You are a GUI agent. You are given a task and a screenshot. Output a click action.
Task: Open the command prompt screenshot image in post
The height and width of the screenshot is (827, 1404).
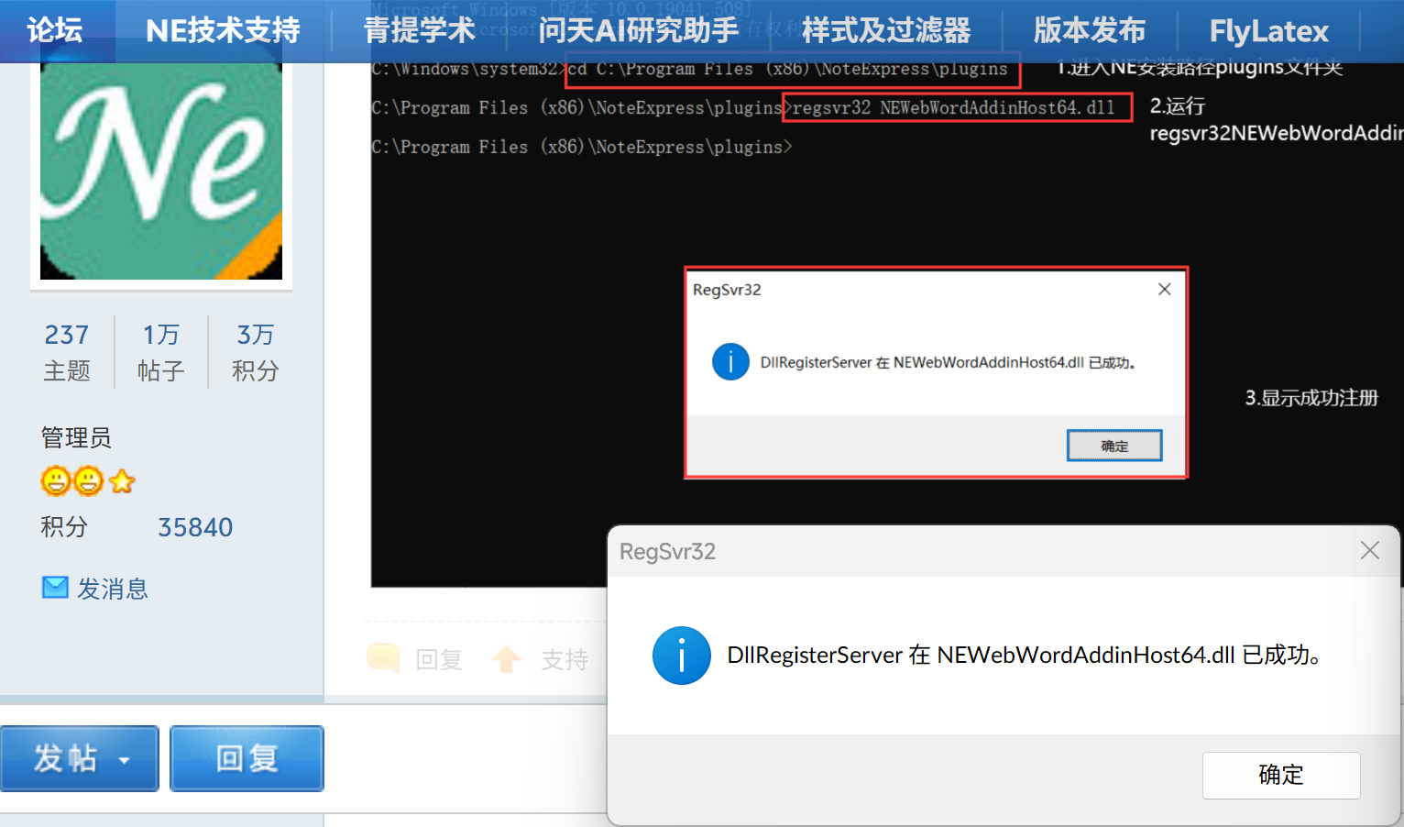(887, 293)
